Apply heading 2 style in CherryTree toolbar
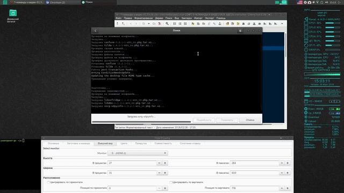This screenshot has width=344, height=193. 270,24
